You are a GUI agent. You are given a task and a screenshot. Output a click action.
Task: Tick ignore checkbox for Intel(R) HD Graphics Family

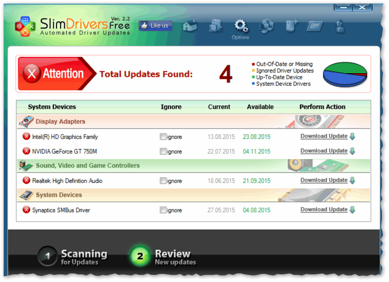pos(163,137)
